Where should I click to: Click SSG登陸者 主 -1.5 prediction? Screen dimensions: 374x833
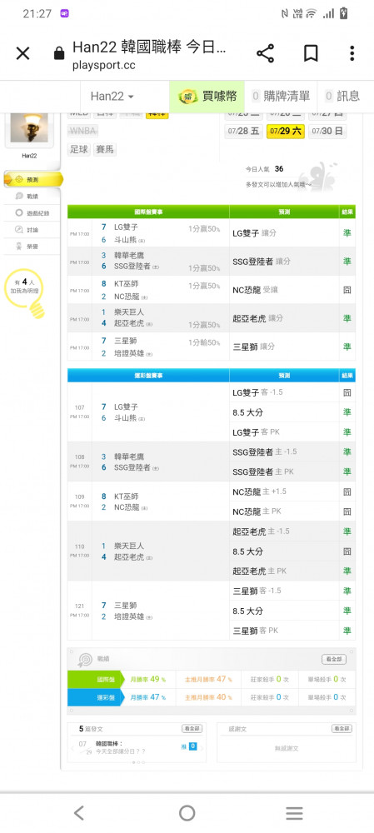(x=265, y=451)
